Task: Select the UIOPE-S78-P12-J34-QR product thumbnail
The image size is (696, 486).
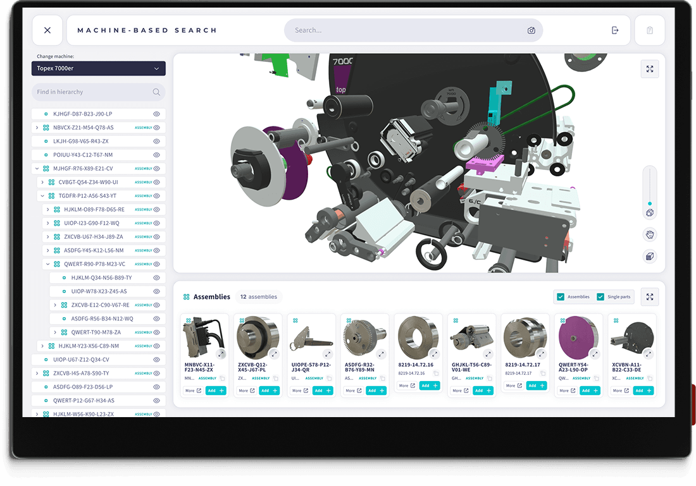Action: 311,337
